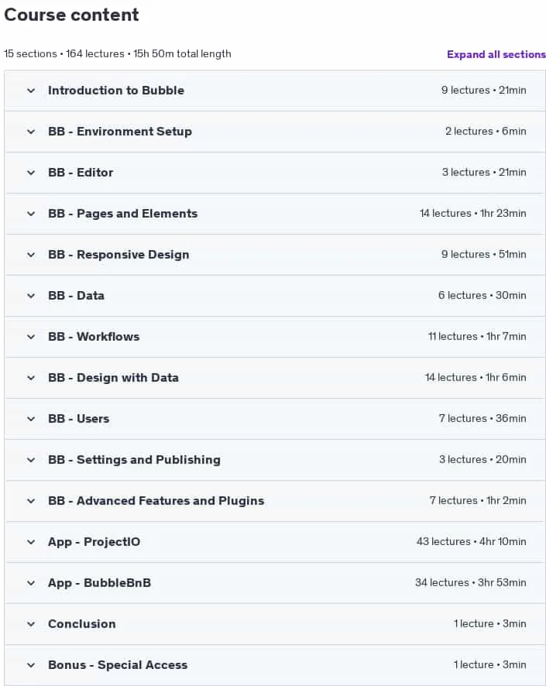Expand the Introduction to Bubble chevron

coord(31,91)
